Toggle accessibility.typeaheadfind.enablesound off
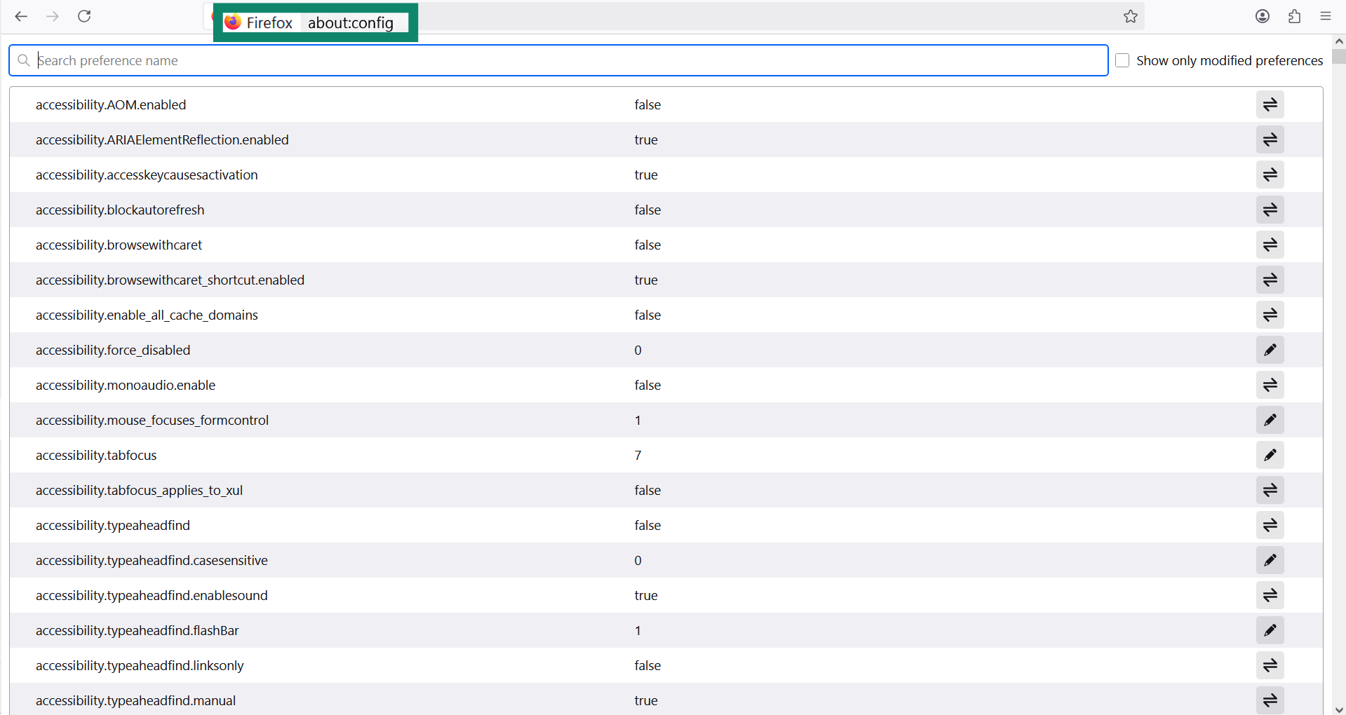 (1270, 595)
